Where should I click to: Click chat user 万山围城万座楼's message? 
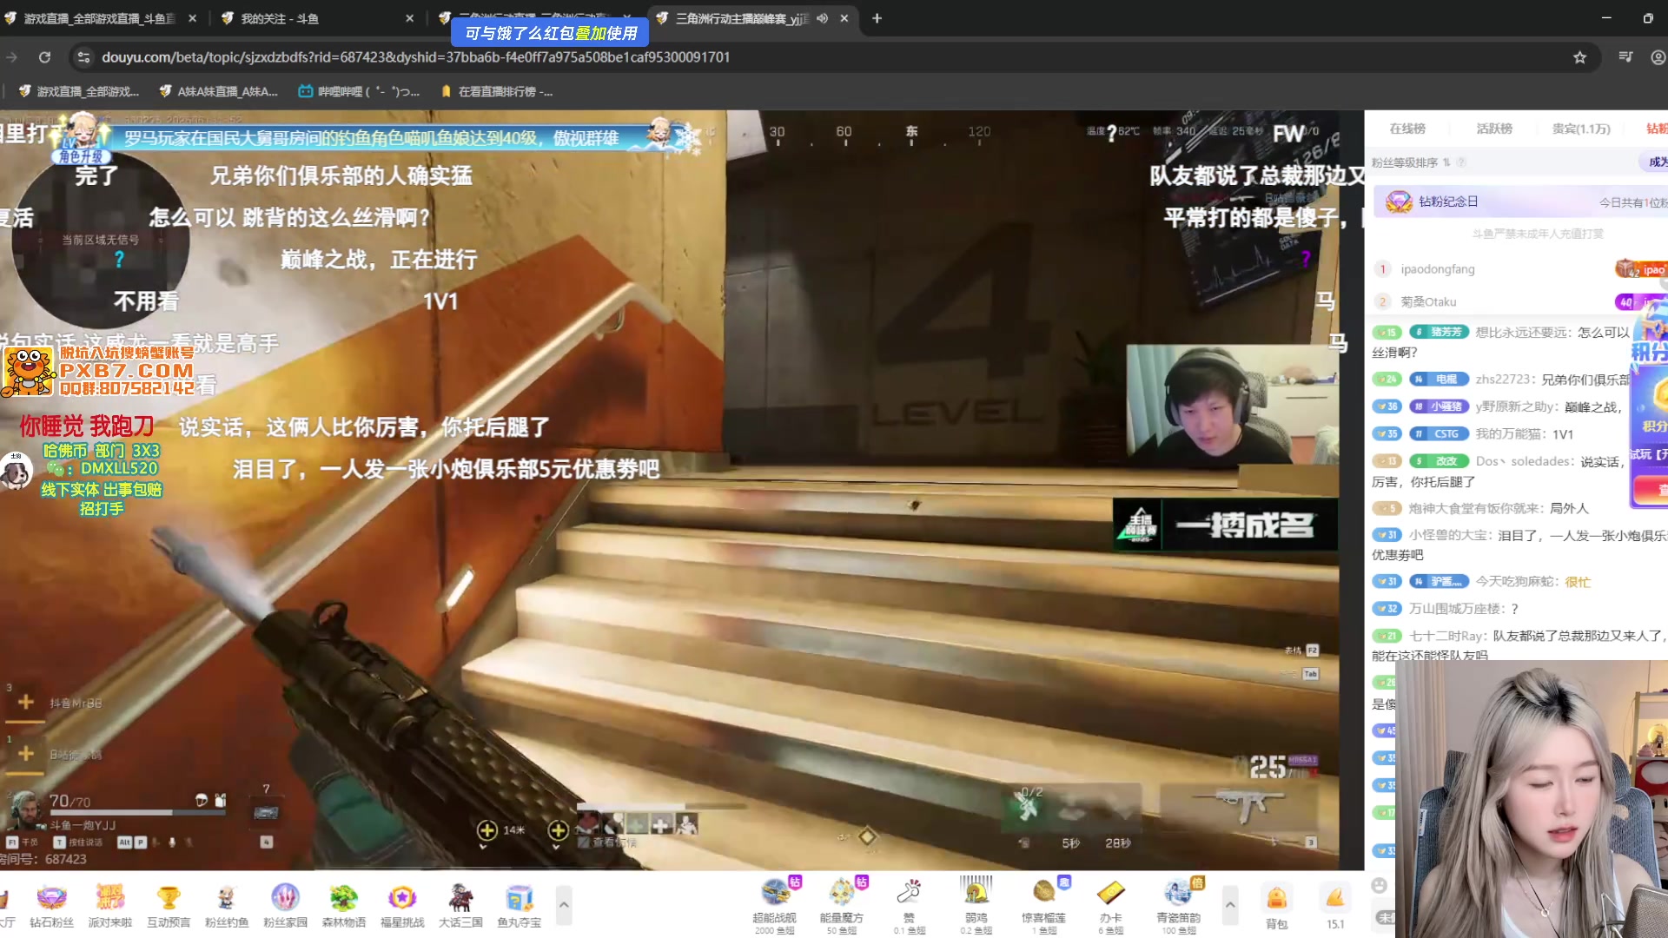click(x=1446, y=609)
